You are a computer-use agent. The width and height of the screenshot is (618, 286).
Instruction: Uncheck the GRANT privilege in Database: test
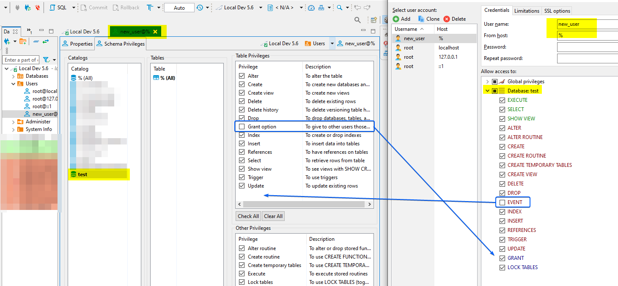point(502,258)
